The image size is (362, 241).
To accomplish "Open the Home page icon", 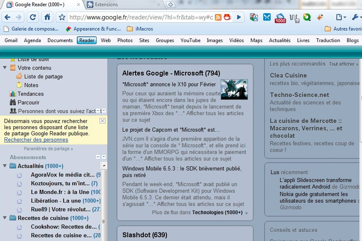I will click(x=48, y=17).
